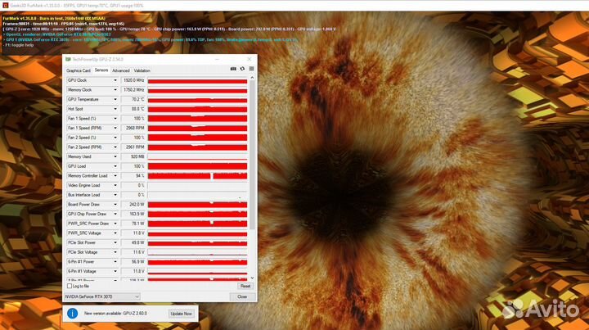Click scroll down arrow of sensors list
Image resolution: width=589 pixels, height=330 pixels.
click(x=252, y=278)
